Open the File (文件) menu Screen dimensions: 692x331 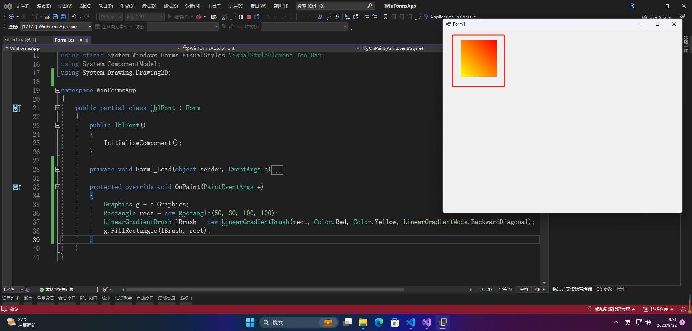(22, 6)
